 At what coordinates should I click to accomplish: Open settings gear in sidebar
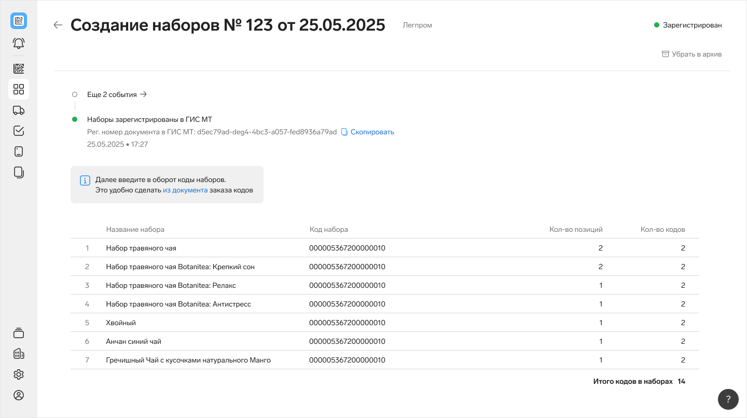(19, 374)
